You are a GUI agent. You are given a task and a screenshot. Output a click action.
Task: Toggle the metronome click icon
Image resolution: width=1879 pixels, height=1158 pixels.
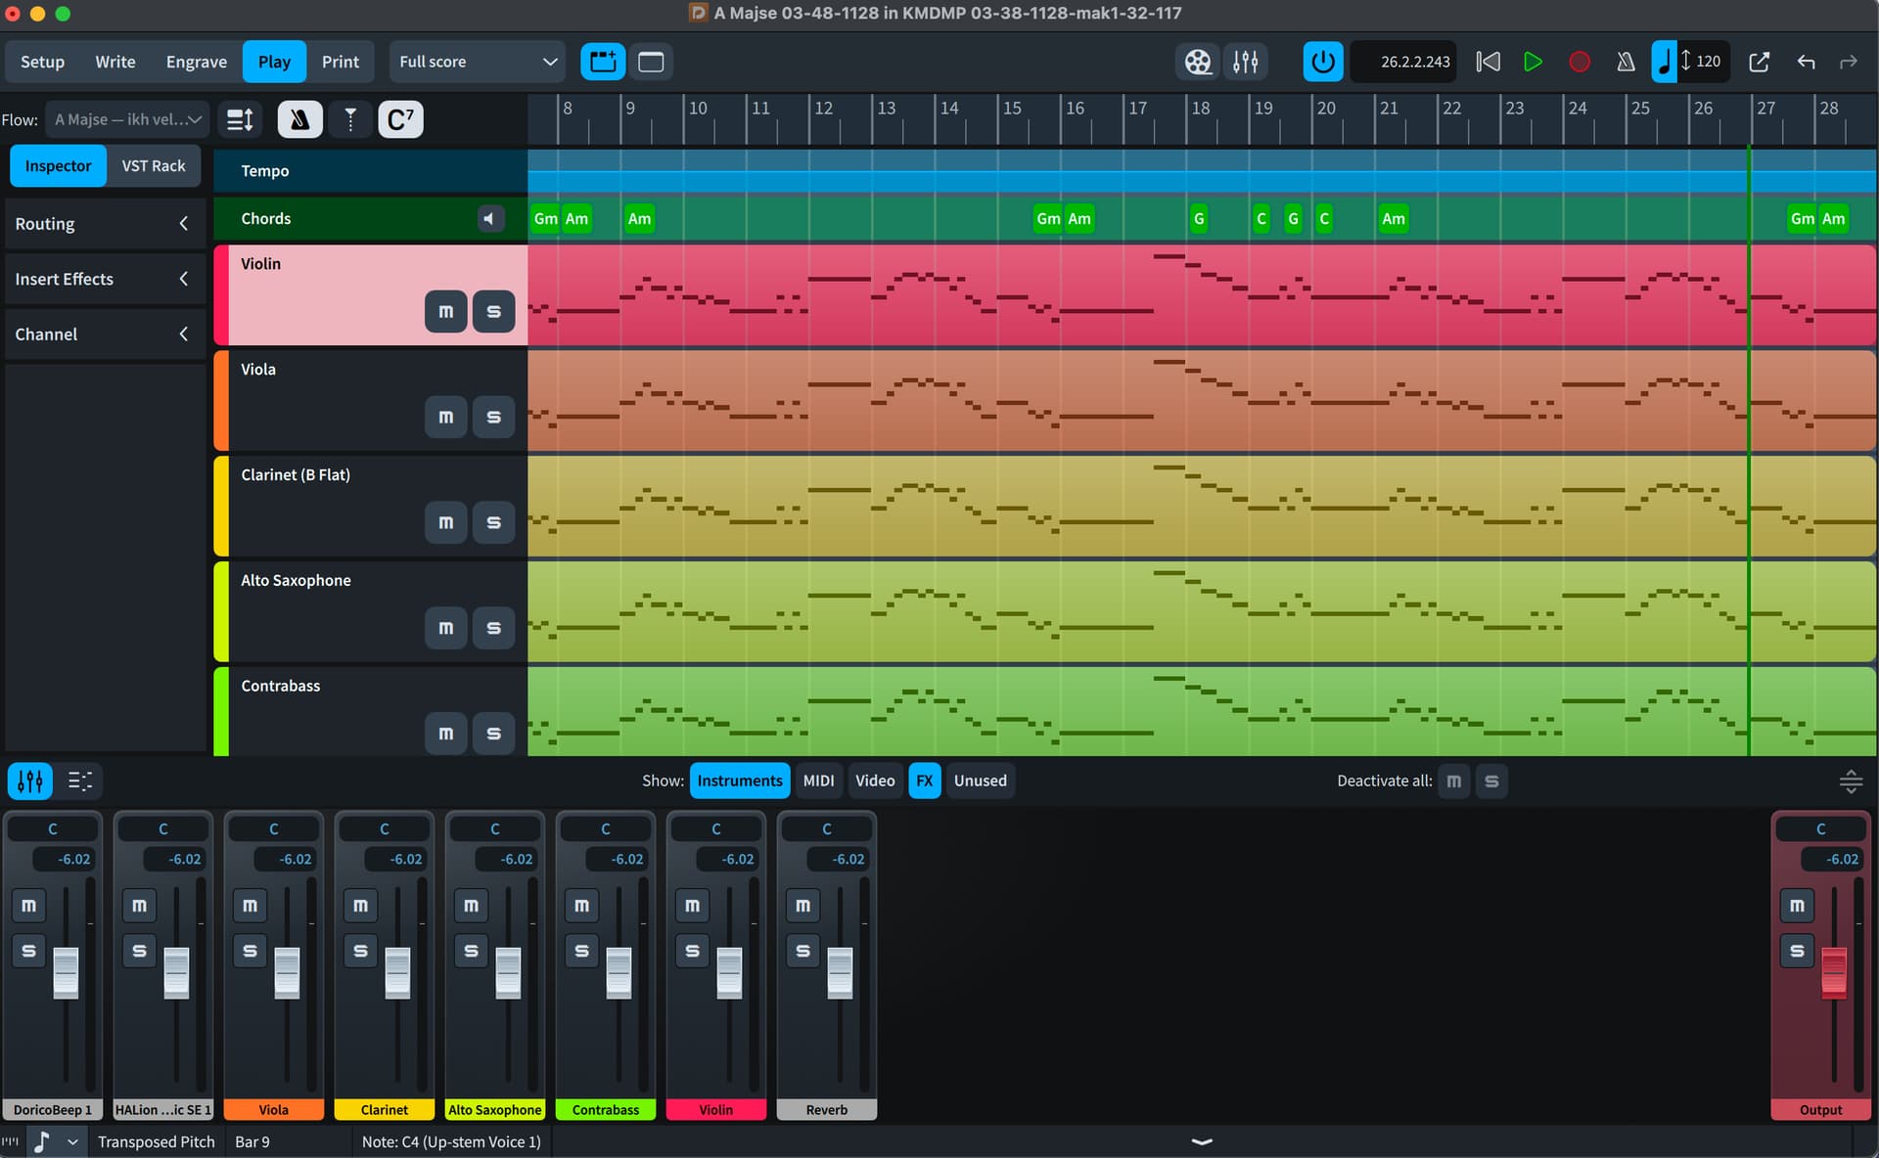pyautogui.click(x=1626, y=62)
